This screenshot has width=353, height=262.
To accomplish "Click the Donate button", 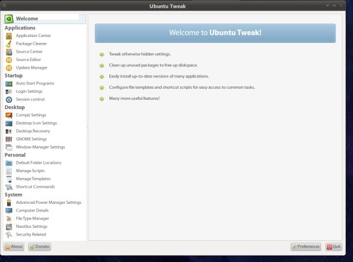I will 39,247.
